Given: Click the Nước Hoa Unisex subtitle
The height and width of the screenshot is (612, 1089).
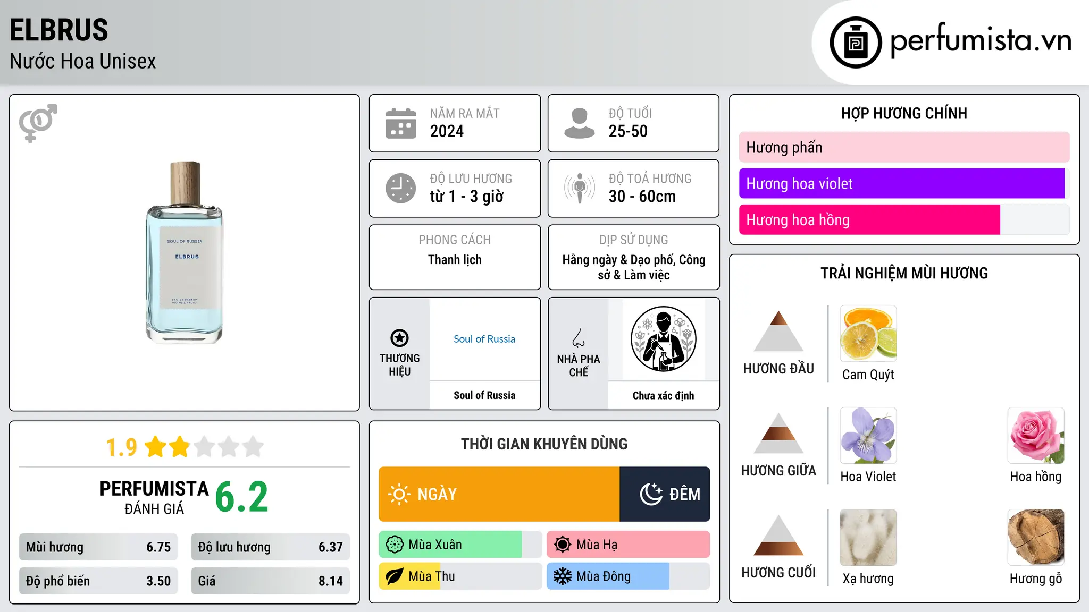Looking at the screenshot, I should [83, 62].
